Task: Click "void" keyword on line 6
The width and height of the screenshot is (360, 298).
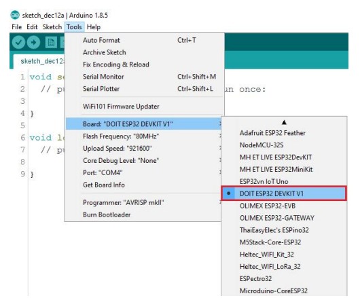Action: [x=41, y=138]
